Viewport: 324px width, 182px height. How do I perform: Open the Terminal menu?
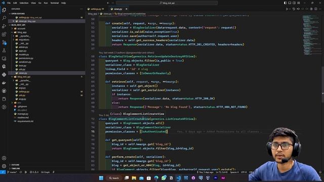click(55, 3)
